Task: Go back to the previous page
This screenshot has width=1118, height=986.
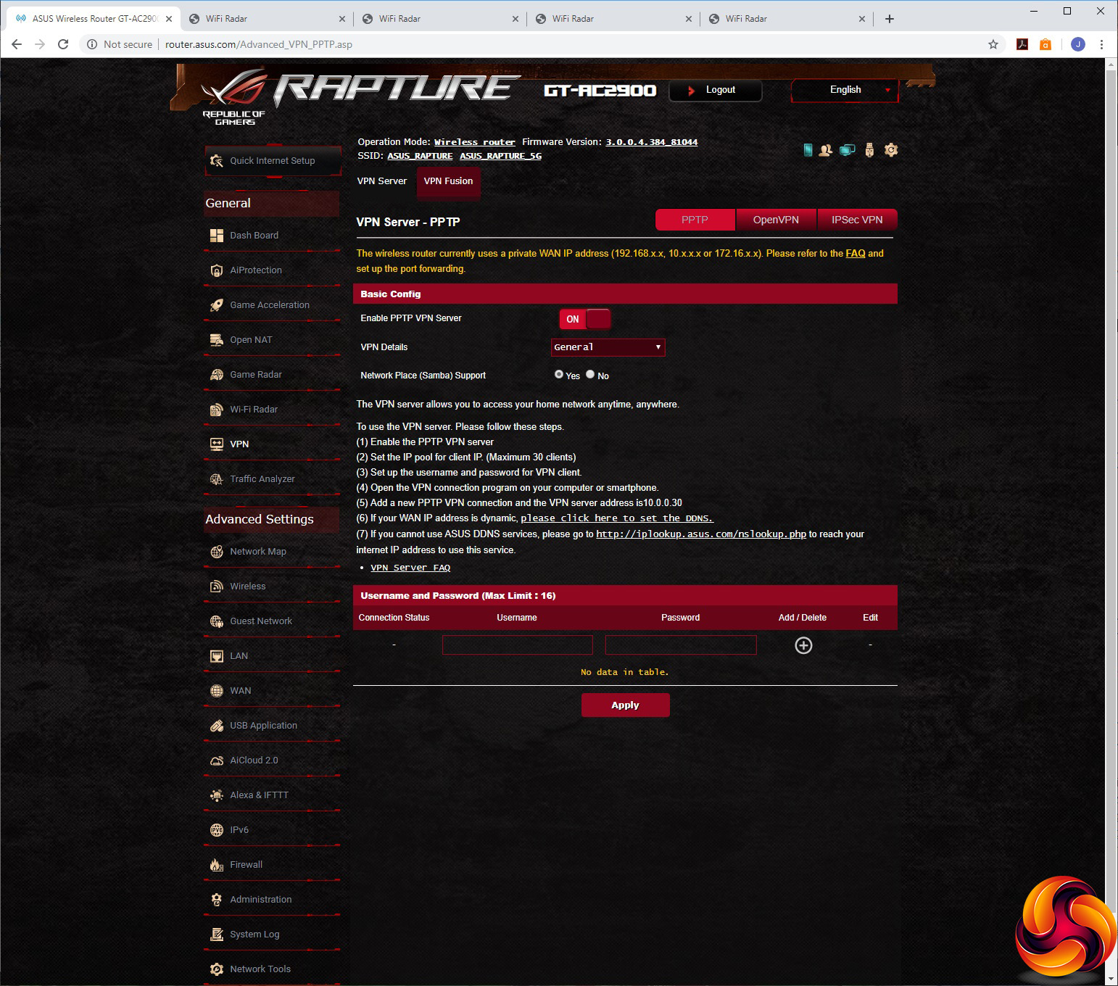Action: tap(17, 44)
